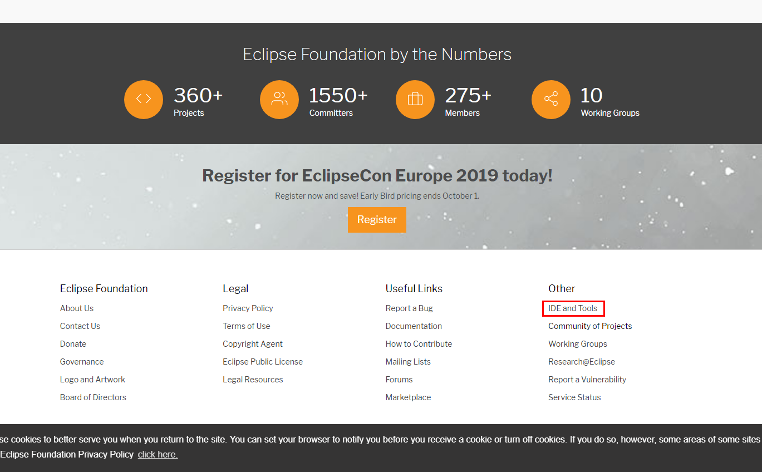Open the Documentation link
The height and width of the screenshot is (472, 762).
(414, 326)
